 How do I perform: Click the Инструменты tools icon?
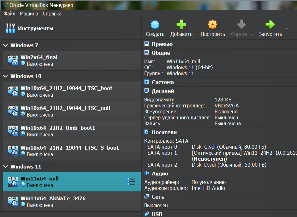tap(10, 28)
